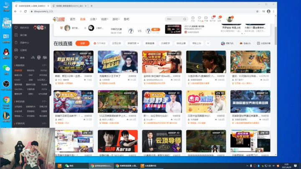Bookmark page with star icon

[x=257, y=11]
